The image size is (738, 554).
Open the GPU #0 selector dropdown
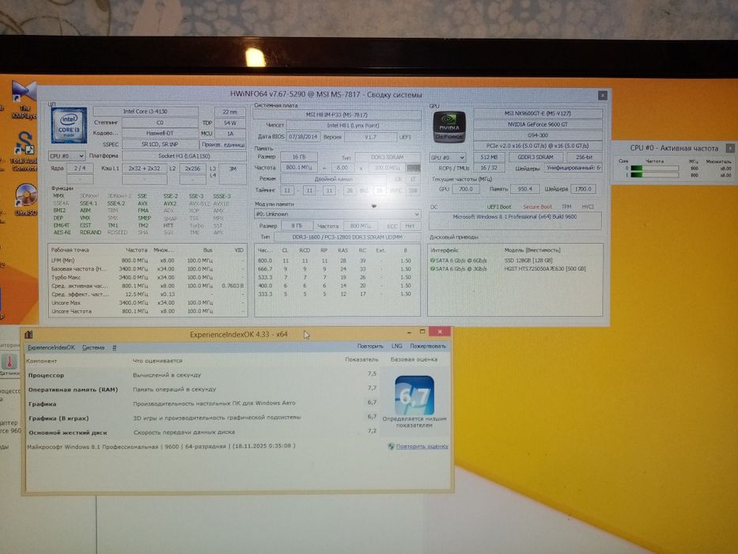[x=447, y=157]
